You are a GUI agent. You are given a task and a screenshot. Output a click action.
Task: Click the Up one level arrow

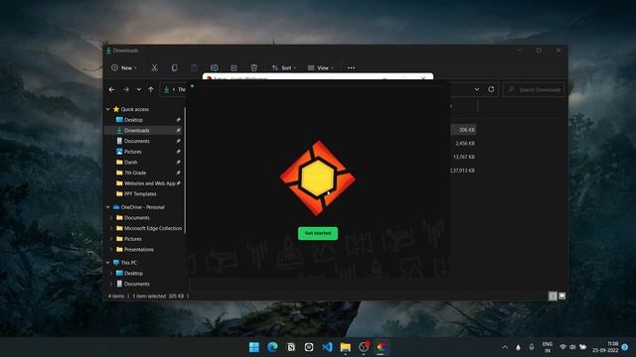[x=151, y=89]
